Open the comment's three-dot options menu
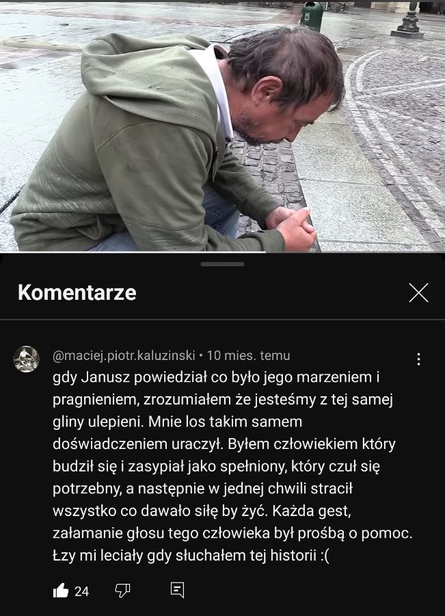This screenshot has height=616, width=445. pyautogui.click(x=419, y=359)
